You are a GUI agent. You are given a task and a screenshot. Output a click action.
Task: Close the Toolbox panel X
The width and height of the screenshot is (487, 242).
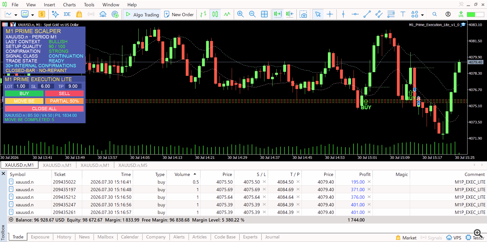[x=4, y=174]
